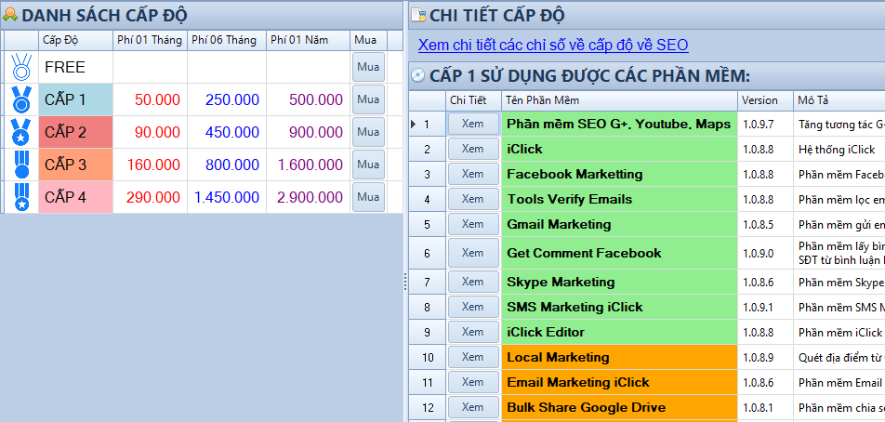Click the CẤP 3 medal icon
This screenshot has width=885, height=422.
(21, 165)
